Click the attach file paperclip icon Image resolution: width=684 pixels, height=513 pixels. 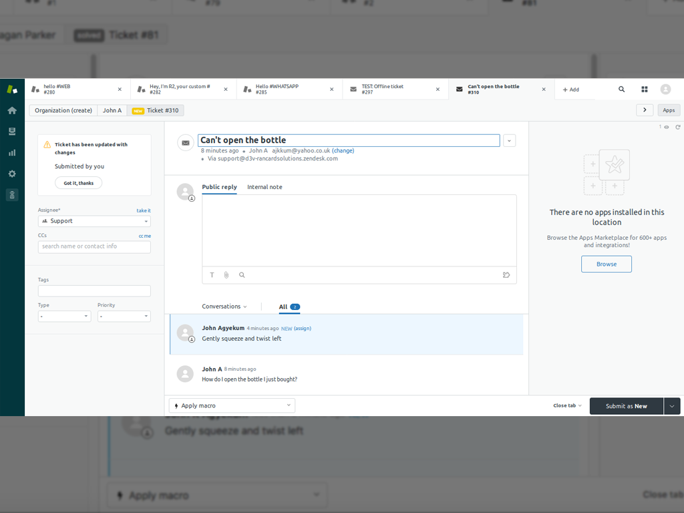click(x=226, y=275)
